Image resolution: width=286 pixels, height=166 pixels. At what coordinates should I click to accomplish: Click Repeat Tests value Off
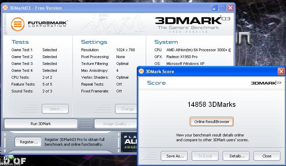(119, 84)
